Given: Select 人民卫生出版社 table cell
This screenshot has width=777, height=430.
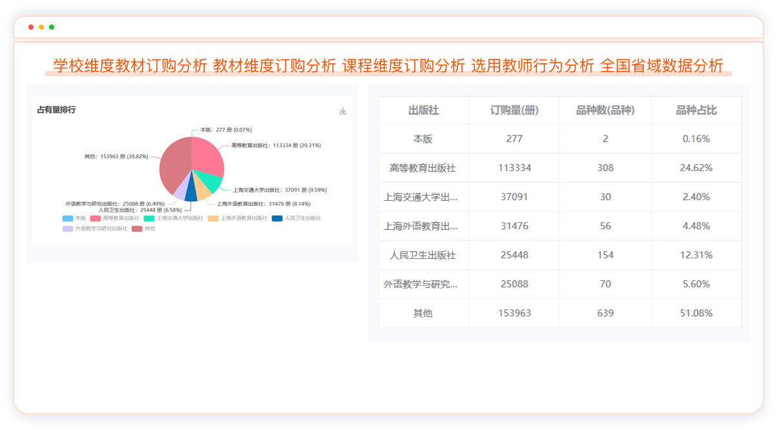Looking at the screenshot, I should click(423, 255).
